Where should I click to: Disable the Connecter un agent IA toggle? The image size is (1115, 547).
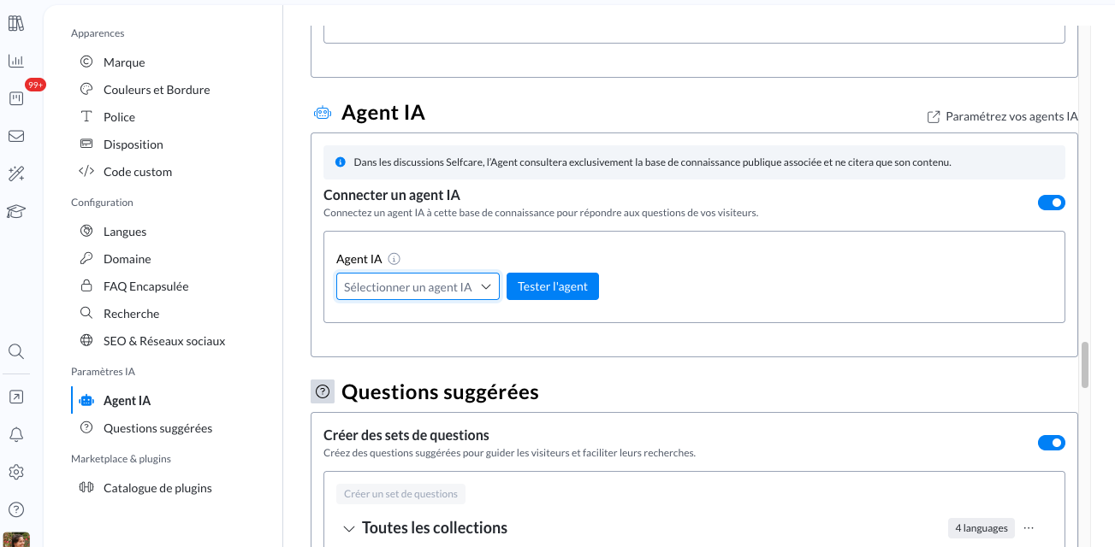coord(1051,203)
